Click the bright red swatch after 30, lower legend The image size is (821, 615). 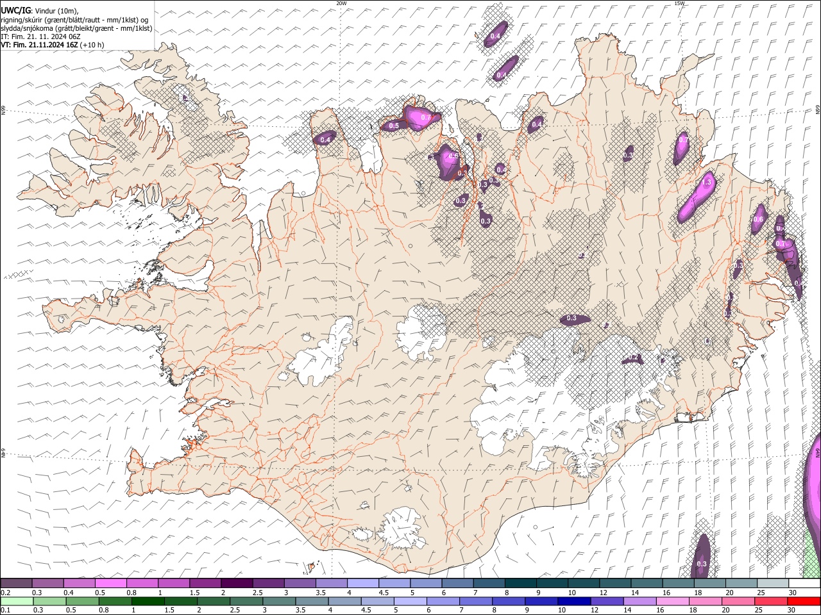point(803,602)
